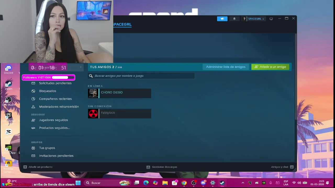Viewport: 335px width, 188px height.
Task: Open CHORO DIEGO friend entry
Action: [120, 93]
